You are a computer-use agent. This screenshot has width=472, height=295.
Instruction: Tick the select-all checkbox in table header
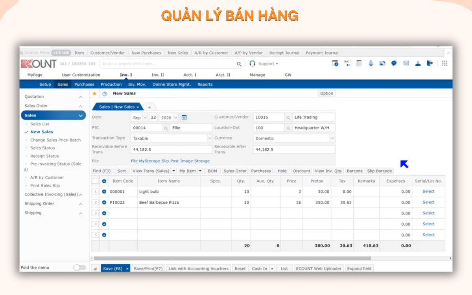[96, 181]
